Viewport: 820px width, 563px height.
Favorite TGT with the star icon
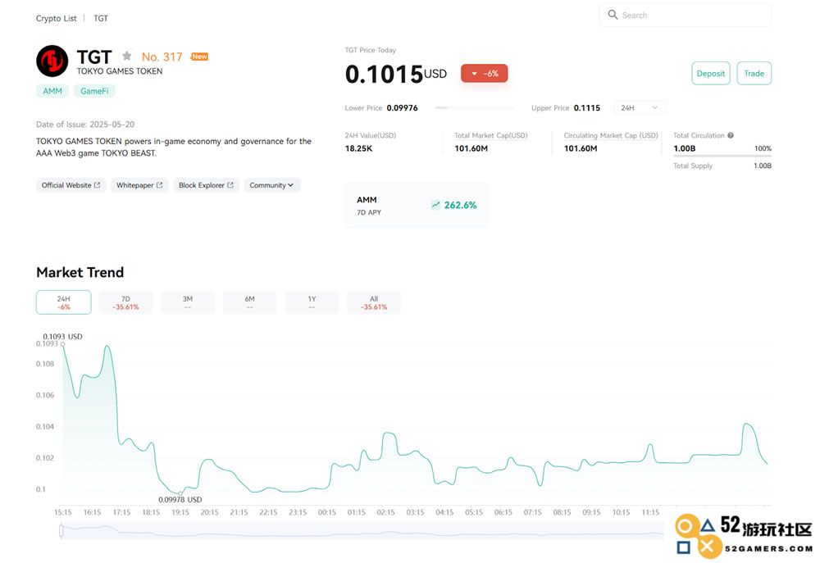pos(126,56)
